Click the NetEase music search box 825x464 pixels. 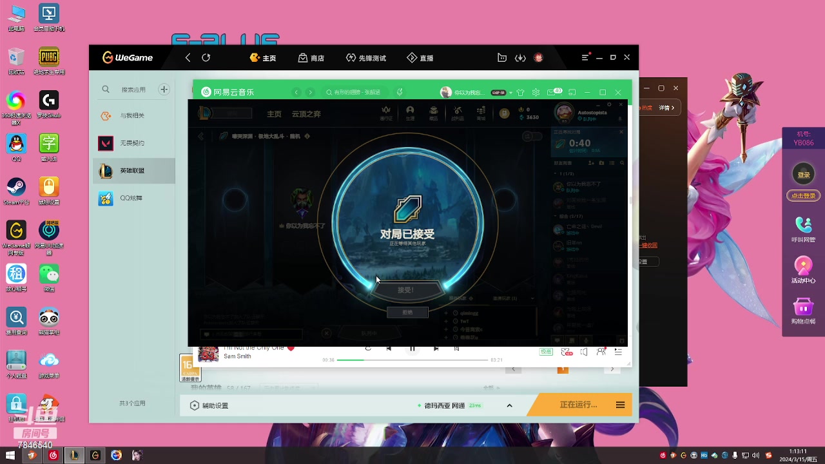click(354, 92)
